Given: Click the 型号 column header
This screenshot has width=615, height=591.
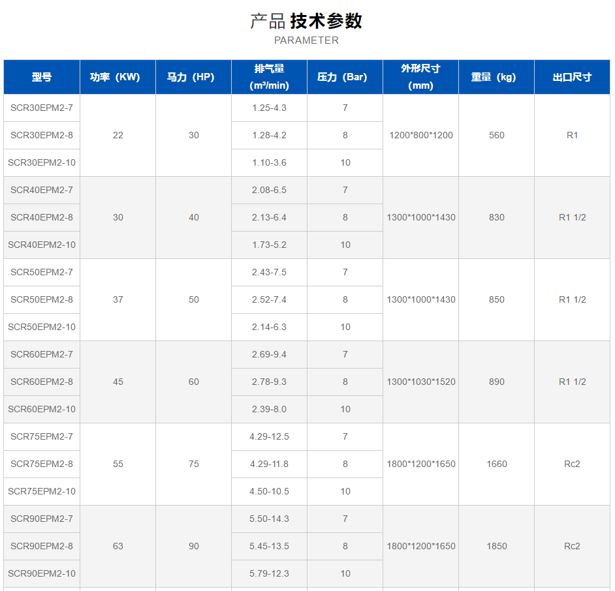Looking at the screenshot, I should [42, 77].
